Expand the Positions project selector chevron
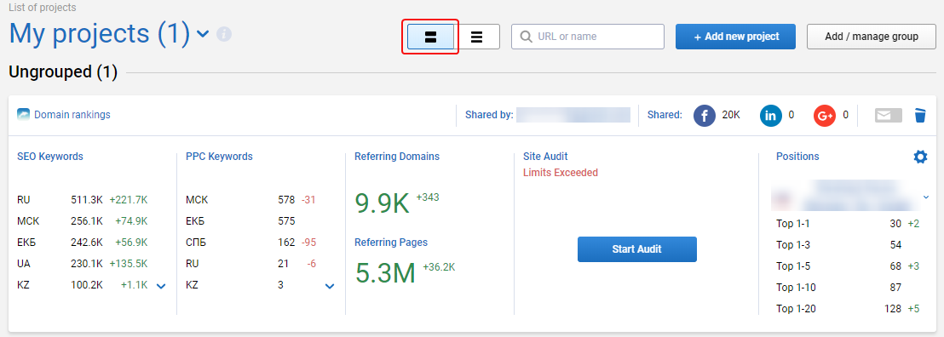This screenshot has width=944, height=337. (x=925, y=197)
